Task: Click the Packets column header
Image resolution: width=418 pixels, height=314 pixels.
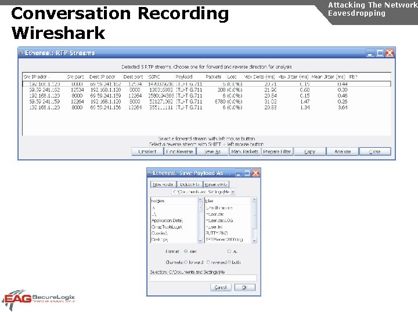Action: [215, 77]
